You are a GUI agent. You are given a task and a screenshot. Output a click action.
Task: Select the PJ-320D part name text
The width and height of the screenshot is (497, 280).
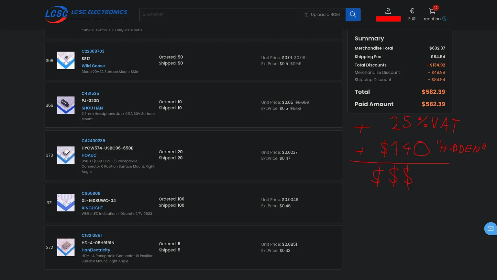90,101
